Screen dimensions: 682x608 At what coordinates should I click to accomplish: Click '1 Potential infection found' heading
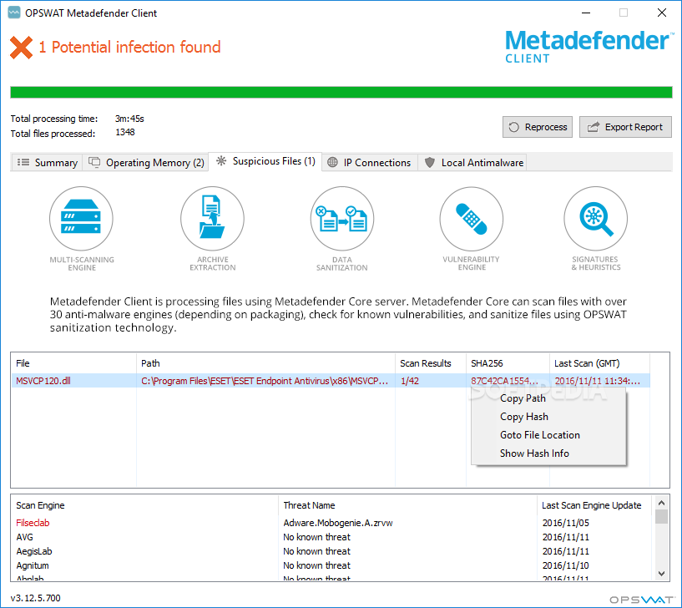129,47
